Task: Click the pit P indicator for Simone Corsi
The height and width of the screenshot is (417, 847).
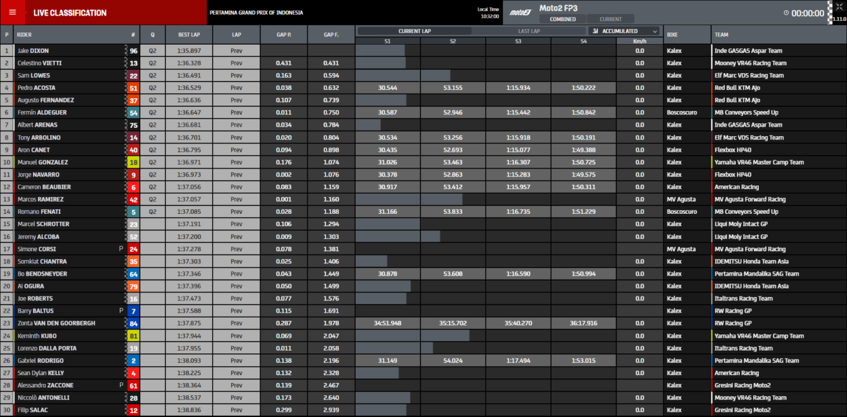Action: pyautogui.click(x=121, y=249)
